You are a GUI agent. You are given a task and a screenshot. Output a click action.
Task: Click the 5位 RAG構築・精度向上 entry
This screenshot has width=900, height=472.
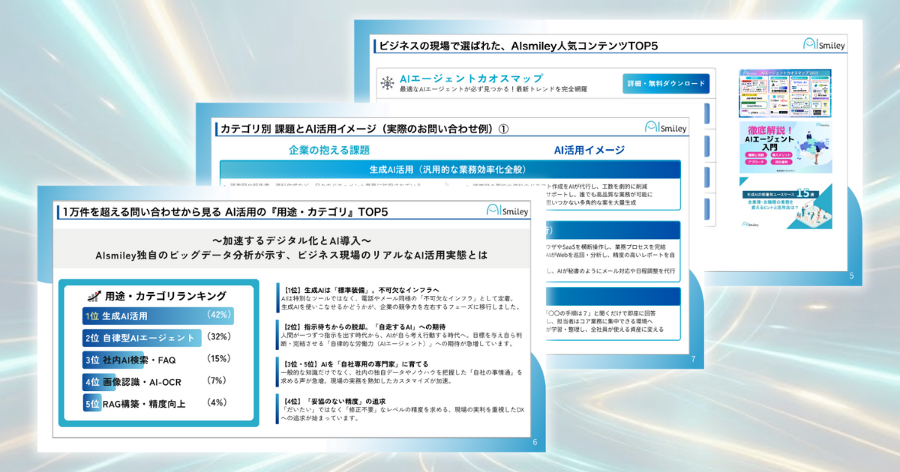coord(135,404)
